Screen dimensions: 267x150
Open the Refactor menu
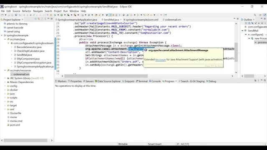click(26, 11)
